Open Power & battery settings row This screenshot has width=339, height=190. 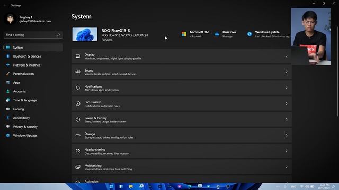coord(182,120)
